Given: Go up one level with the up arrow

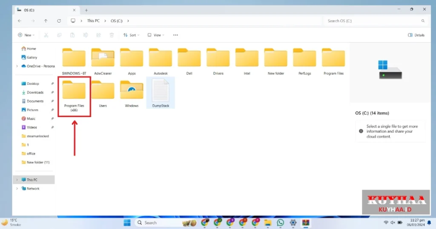Looking at the screenshot, I should (46, 21).
